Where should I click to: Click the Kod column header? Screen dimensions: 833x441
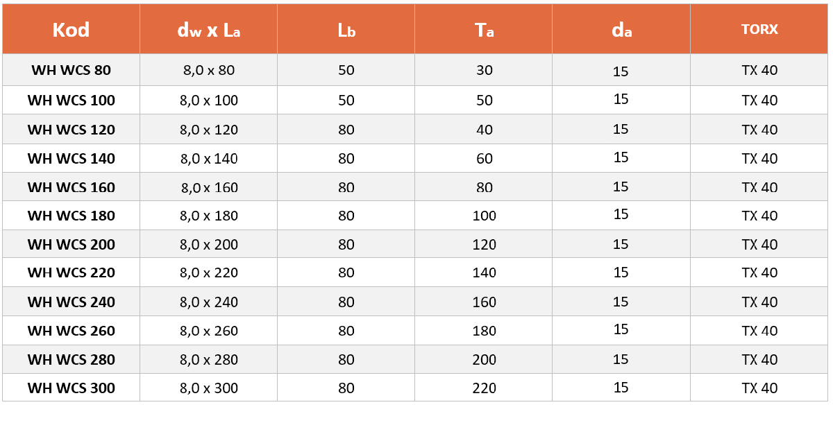(x=71, y=29)
